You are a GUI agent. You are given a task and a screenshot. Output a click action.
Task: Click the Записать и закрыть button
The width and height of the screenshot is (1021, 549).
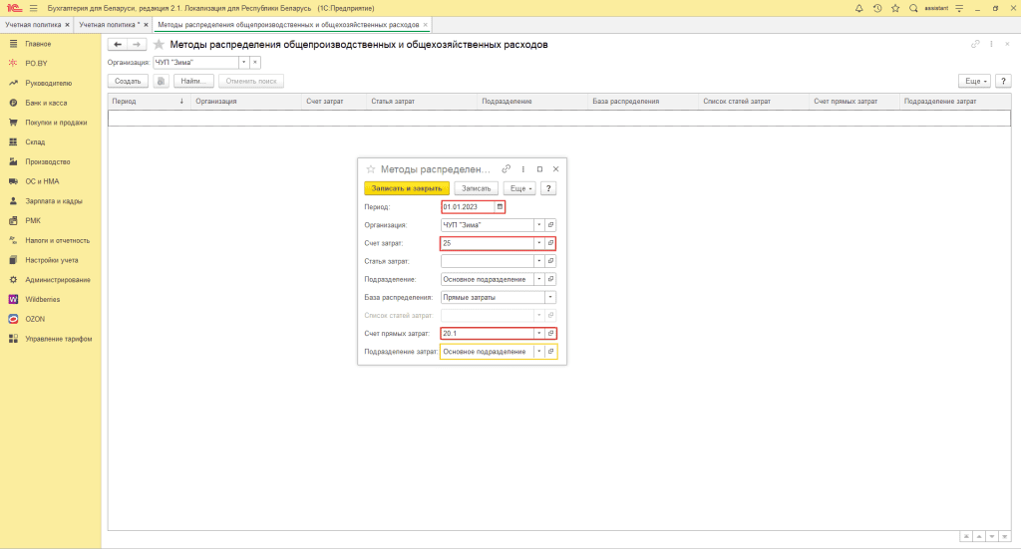(407, 188)
